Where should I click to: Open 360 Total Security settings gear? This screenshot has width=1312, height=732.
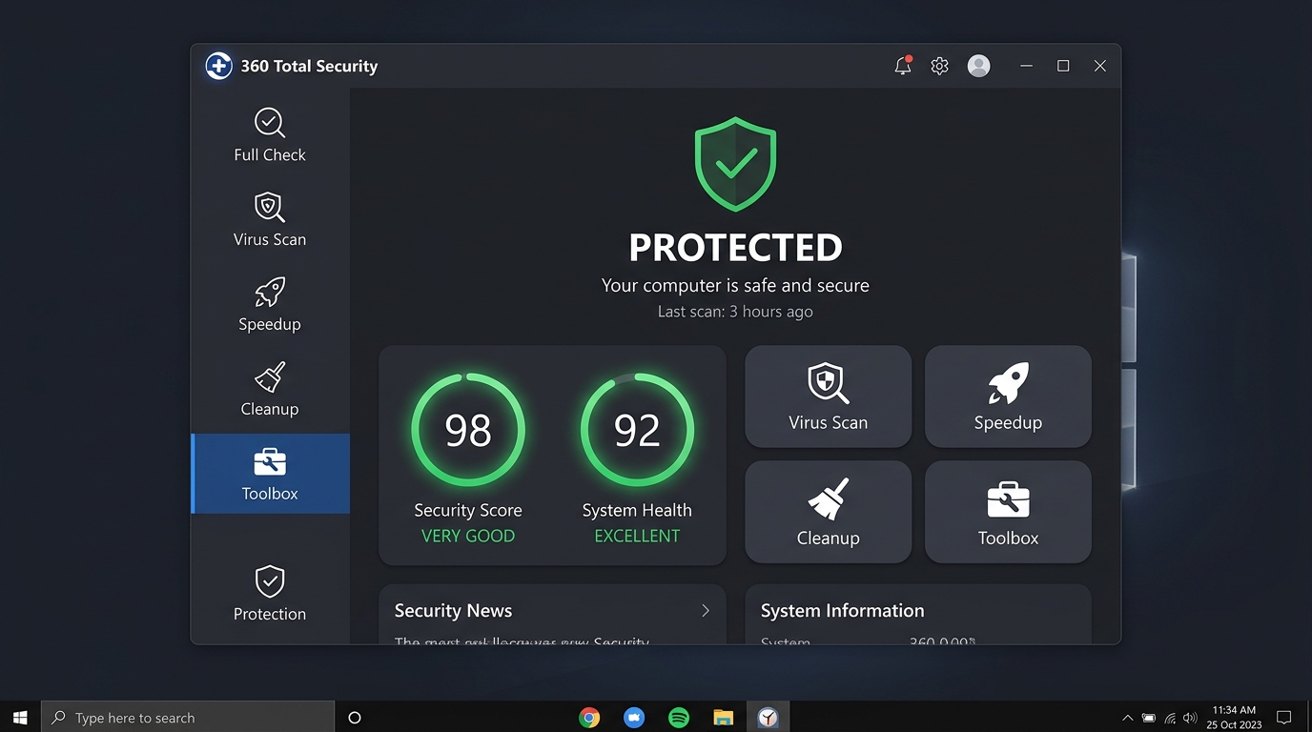tap(938, 66)
